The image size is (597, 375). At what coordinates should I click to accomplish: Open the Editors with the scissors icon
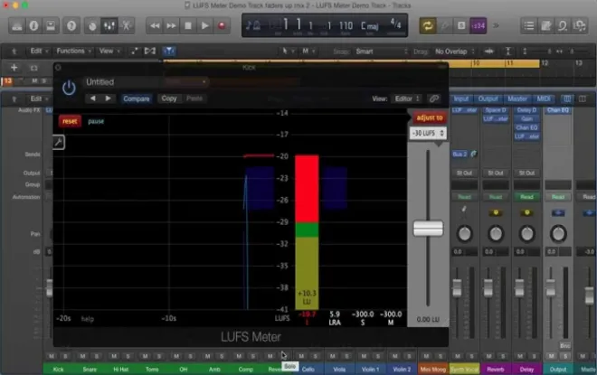[x=126, y=26]
